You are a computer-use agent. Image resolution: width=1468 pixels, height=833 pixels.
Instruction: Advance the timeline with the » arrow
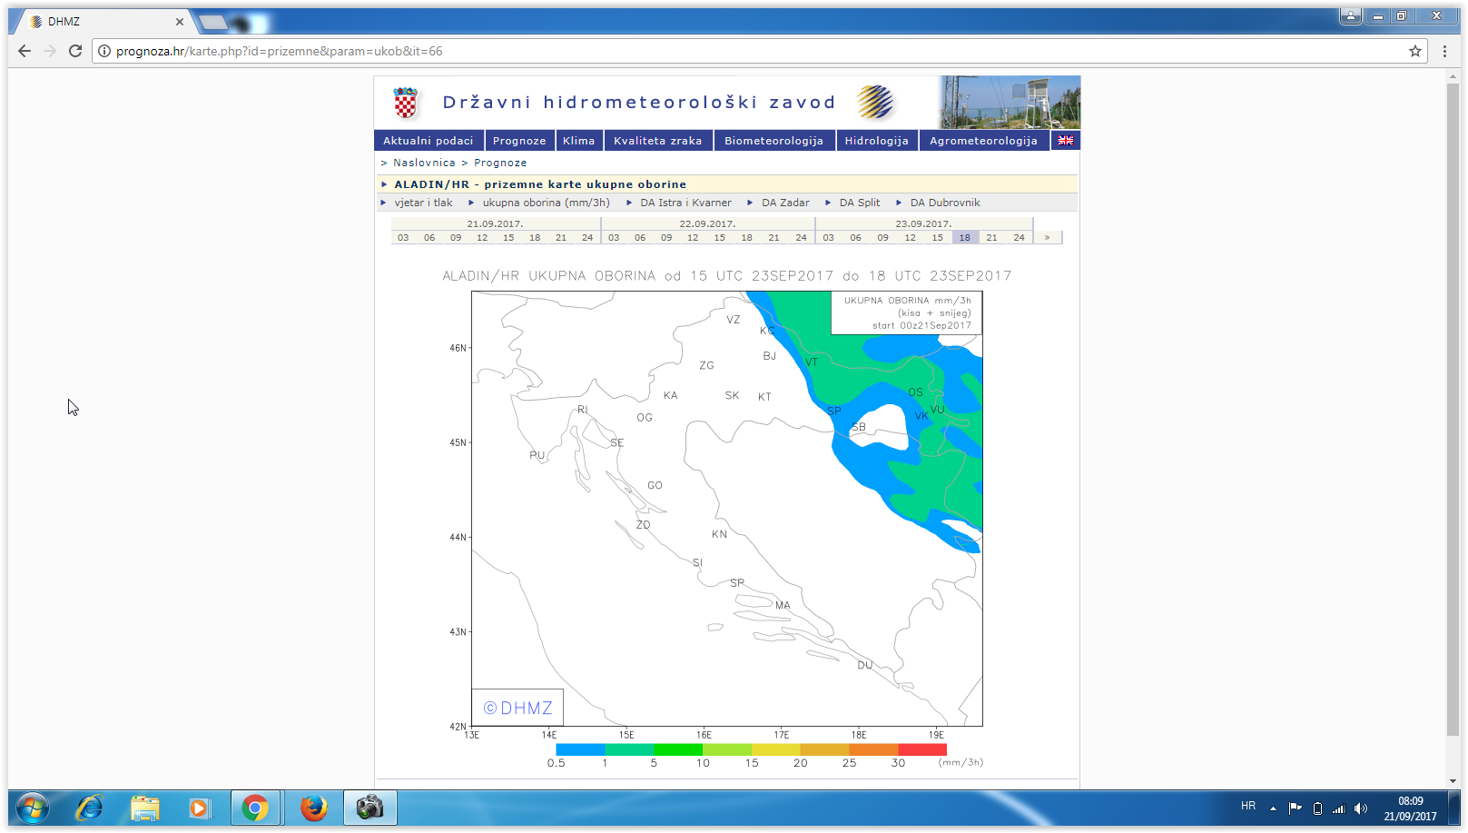(1047, 238)
